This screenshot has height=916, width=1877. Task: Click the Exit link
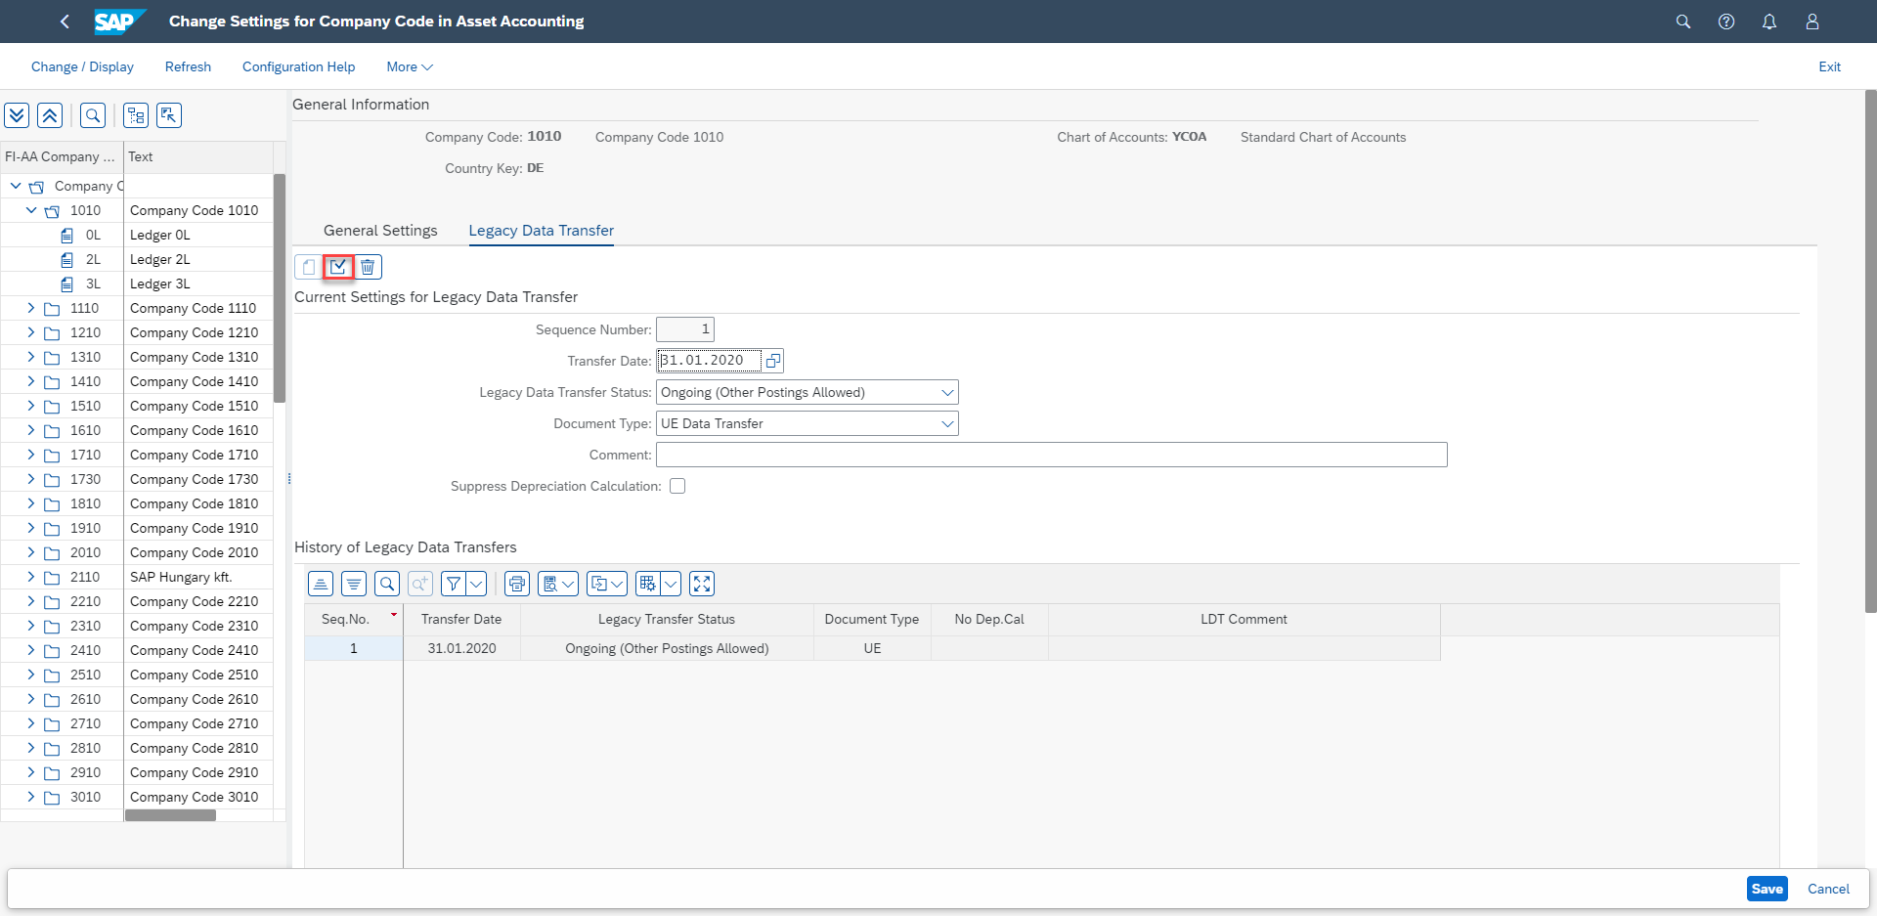coord(1829,66)
